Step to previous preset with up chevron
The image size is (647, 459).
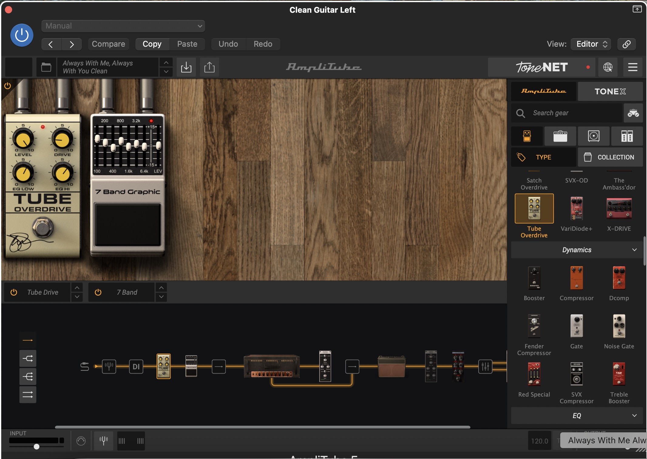(166, 62)
